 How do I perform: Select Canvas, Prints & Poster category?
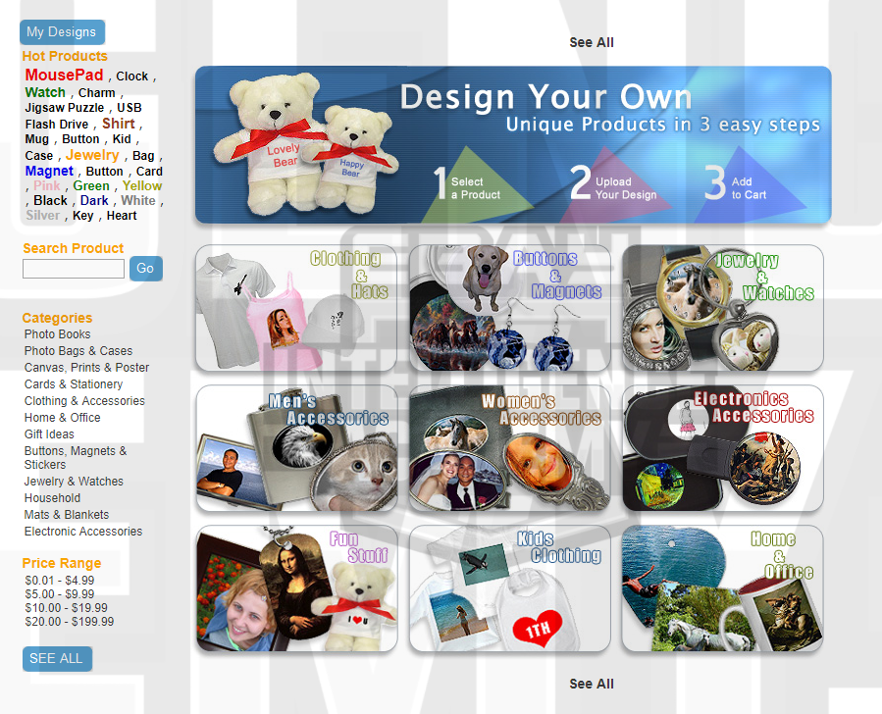86,368
